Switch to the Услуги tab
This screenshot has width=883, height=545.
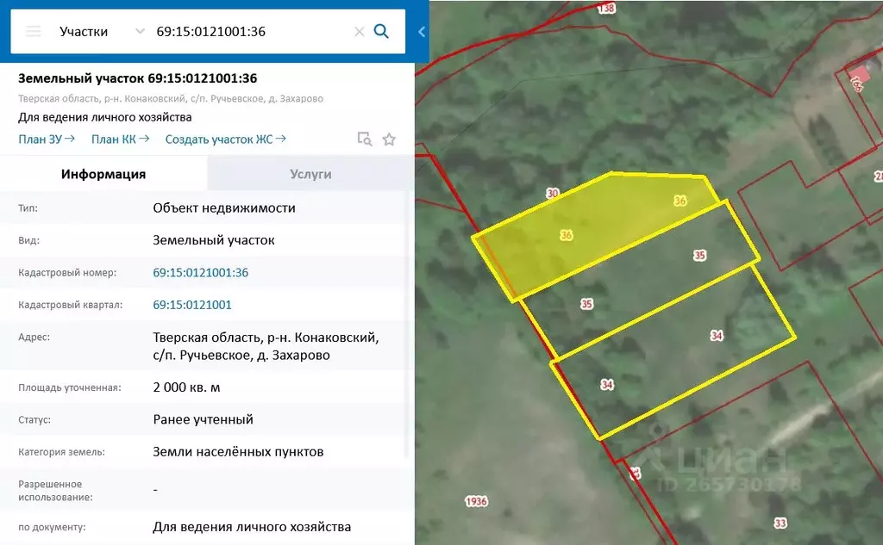click(310, 174)
